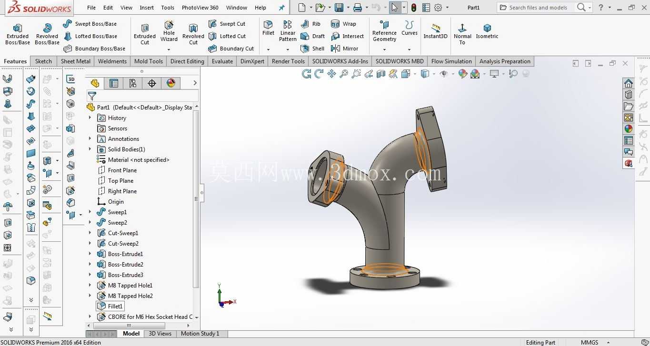Click the Rebuild traffic light icon
This screenshot has width=650, height=346.
pos(414,8)
